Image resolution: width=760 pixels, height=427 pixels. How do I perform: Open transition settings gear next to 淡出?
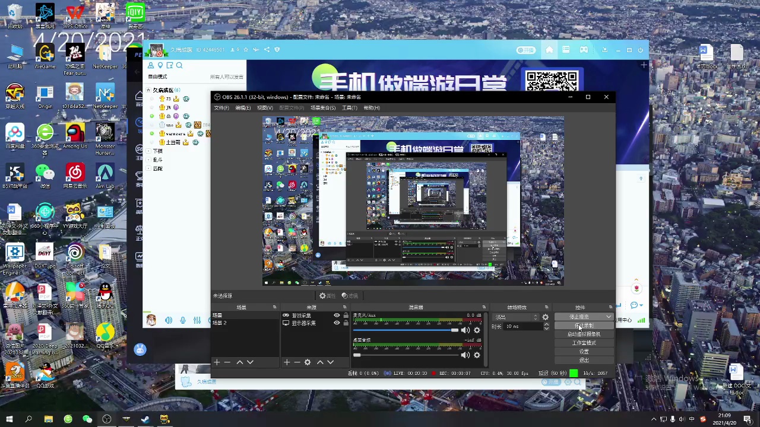545,317
